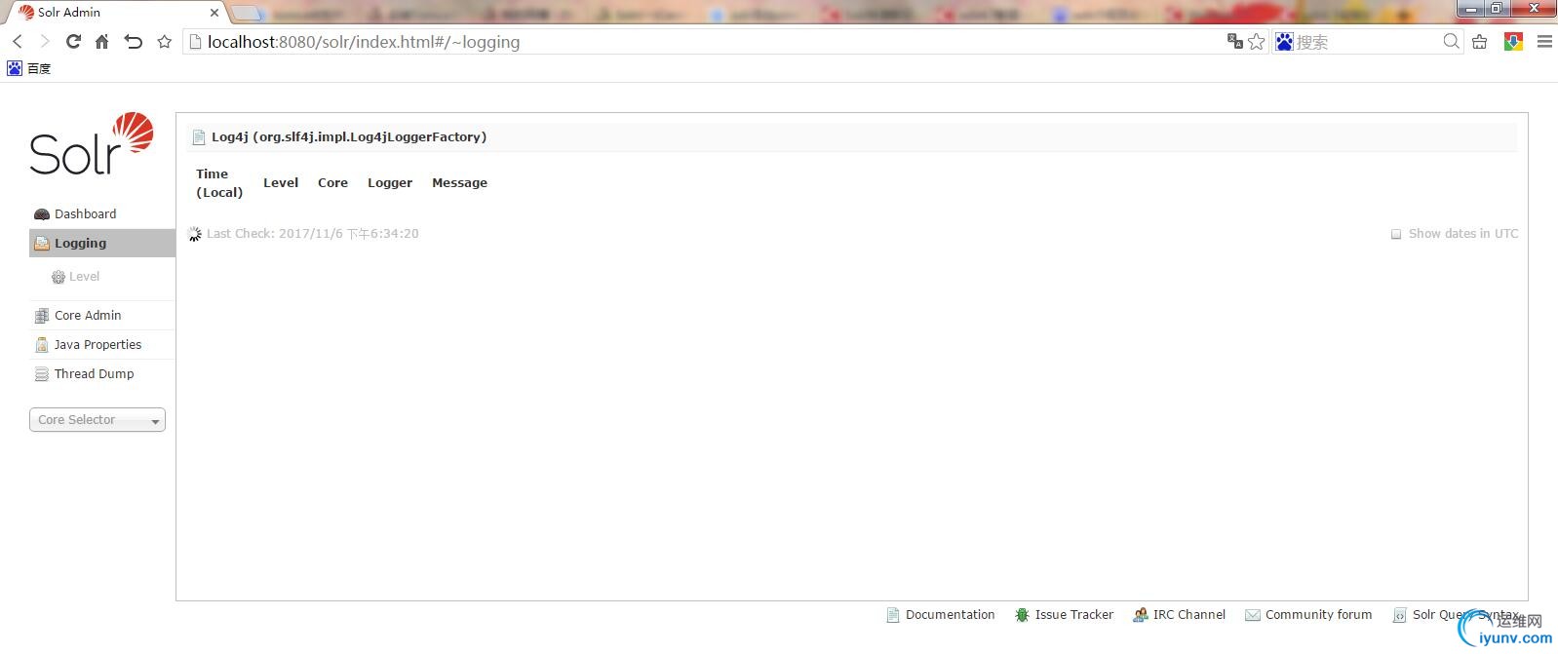Click the IRC Channel users icon
Image resolution: width=1558 pixels, height=654 pixels.
pos(1140,615)
